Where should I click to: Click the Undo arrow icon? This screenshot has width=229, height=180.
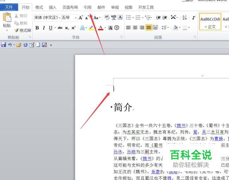point(10,45)
